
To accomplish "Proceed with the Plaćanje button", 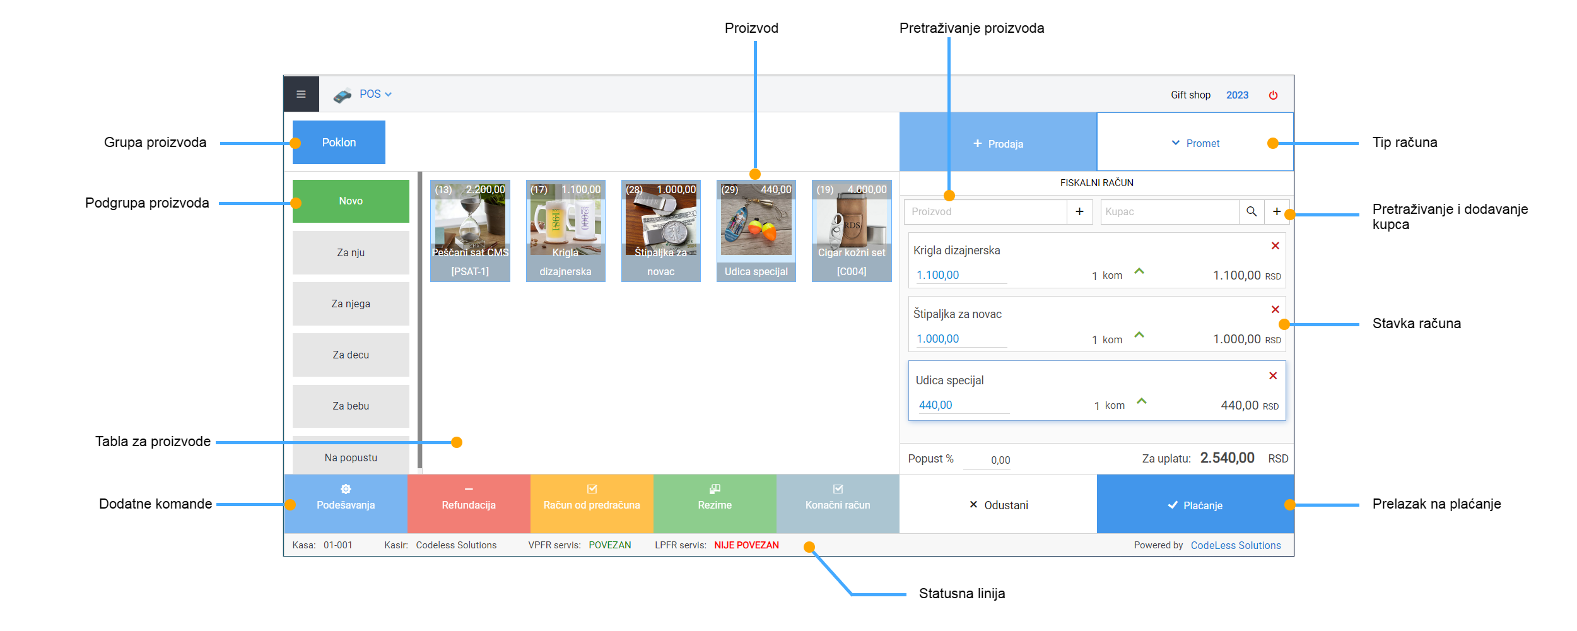I will point(1195,505).
